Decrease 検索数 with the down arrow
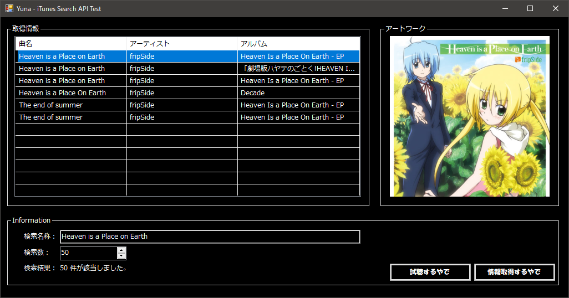Image resolution: width=569 pixels, height=298 pixels. point(121,256)
